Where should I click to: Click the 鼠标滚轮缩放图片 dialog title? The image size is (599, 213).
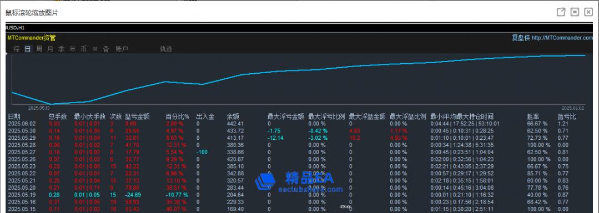(32, 13)
